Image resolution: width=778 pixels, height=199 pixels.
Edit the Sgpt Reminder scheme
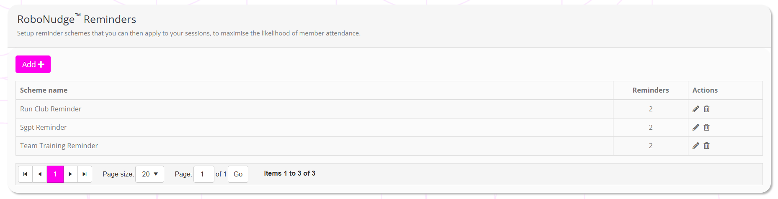[696, 127]
